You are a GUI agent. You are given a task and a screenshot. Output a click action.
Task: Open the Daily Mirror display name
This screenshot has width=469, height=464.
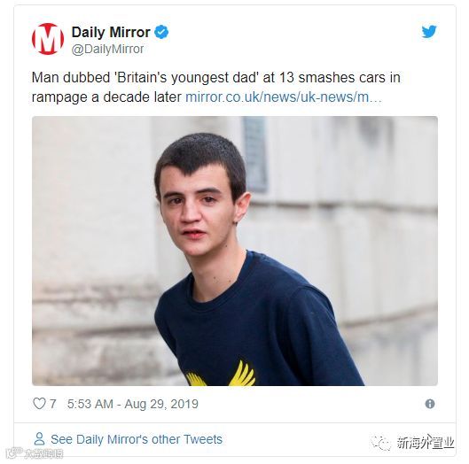tap(111, 32)
